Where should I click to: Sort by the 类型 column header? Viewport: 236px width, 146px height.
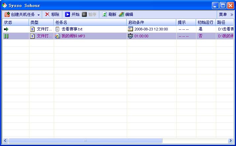pos(41,22)
